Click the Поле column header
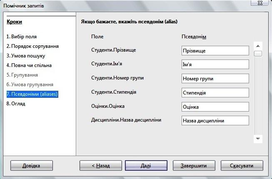Screen dimensions: 272x179 coord(97,37)
